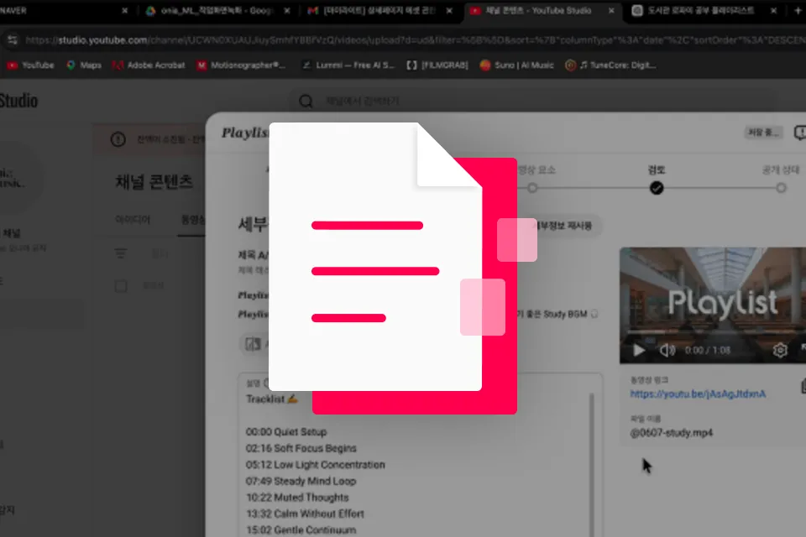Viewport: 806px width, 537px height.
Task: Open the TuneCore bookmark
Action: (x=610, y=65)
